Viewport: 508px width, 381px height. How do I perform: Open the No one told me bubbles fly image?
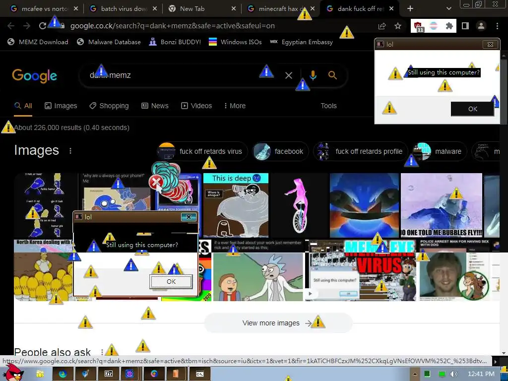coord(441,205)
